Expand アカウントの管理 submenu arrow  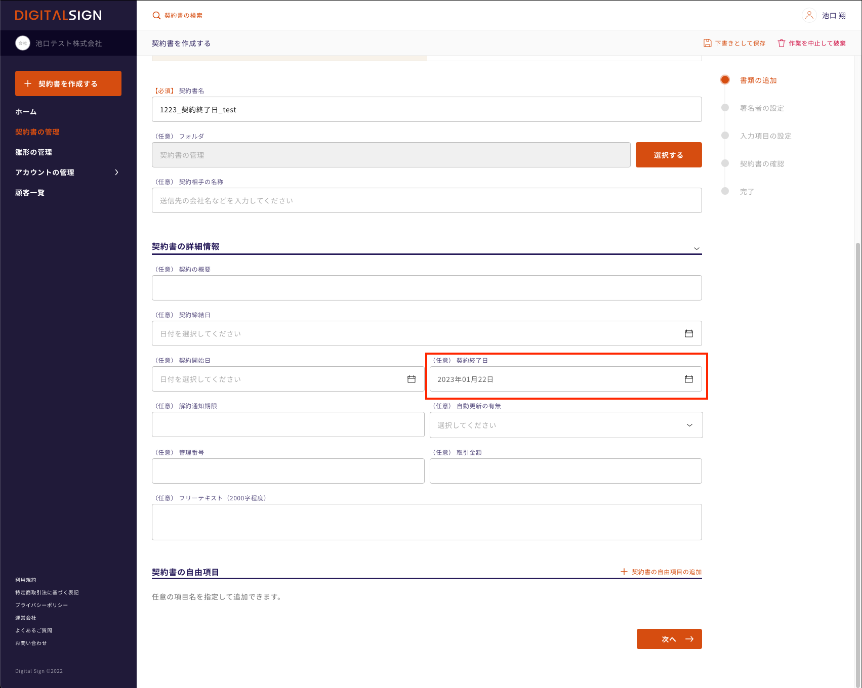pos(116,173)
